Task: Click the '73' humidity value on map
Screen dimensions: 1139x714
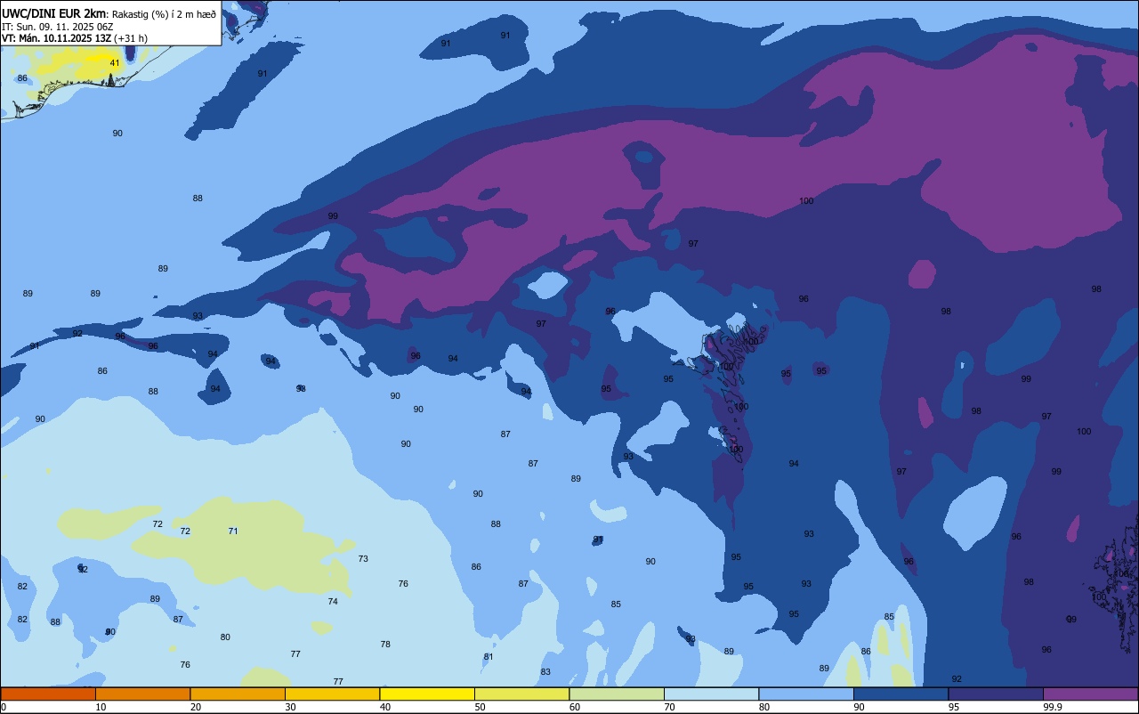Action: click(363, 559)
